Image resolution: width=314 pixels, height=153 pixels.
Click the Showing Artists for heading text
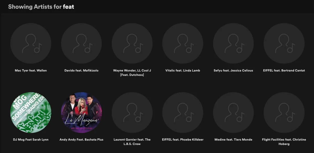coord(35,7)
